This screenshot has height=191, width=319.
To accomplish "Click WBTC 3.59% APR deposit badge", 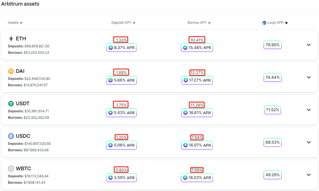I will tap(121, 178).
